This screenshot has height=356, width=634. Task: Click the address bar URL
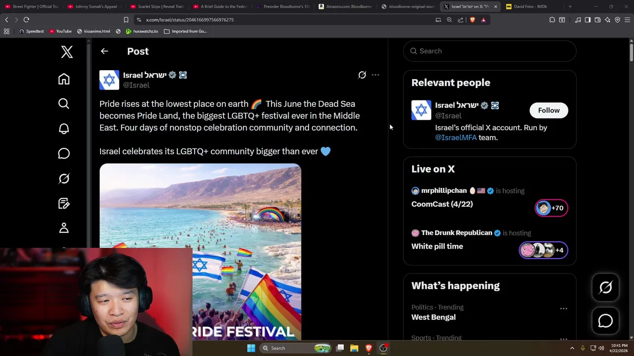tap(190, 20)
